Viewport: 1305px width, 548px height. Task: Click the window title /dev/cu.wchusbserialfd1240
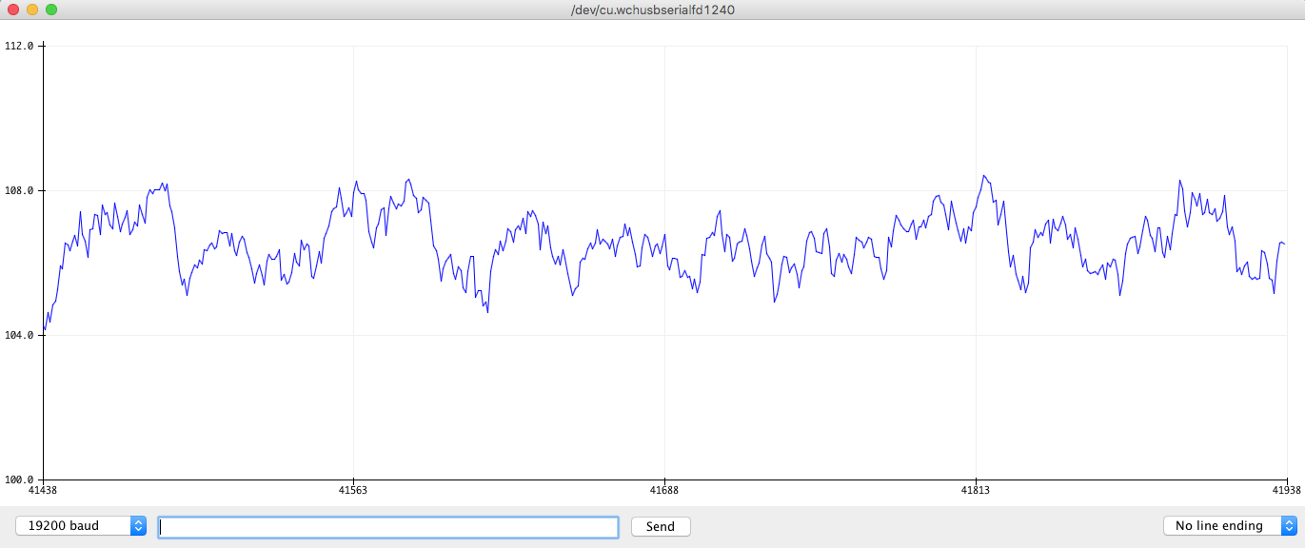652,10
